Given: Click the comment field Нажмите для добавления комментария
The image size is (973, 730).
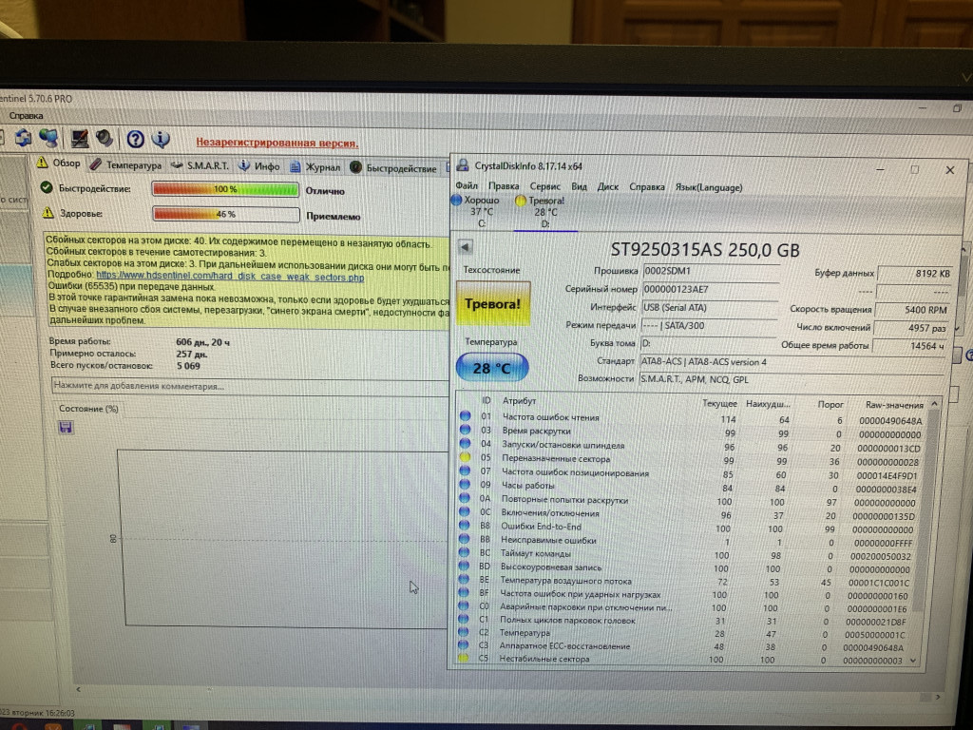Looking at the screenshot, I should (250, 386).
